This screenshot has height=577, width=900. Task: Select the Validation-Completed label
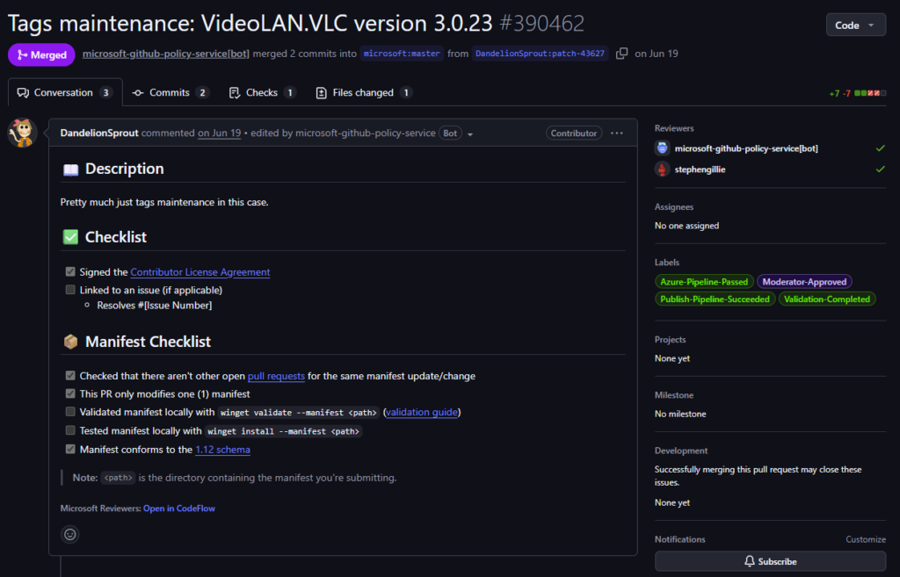click(826, 299)
